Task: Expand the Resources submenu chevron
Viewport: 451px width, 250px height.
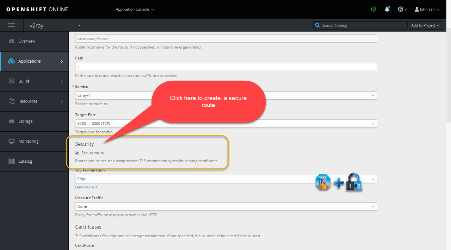Action: (x=62, y=101)
